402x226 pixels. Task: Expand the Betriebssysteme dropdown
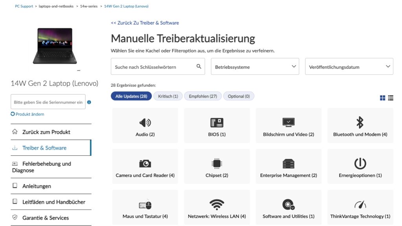(255, 67)
